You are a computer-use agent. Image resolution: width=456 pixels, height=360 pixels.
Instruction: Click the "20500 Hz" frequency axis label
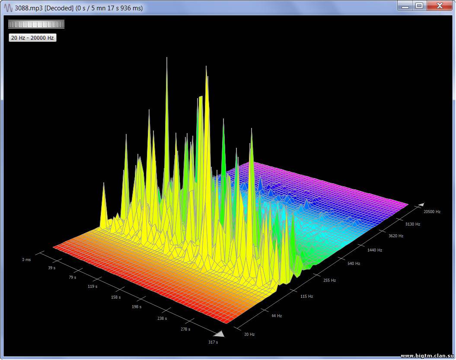coord(432,212)
